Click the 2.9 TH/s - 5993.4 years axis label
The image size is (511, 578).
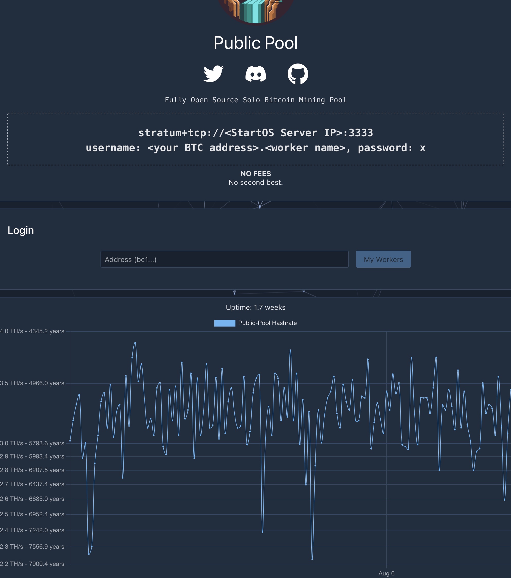click(x=32, y=456)
